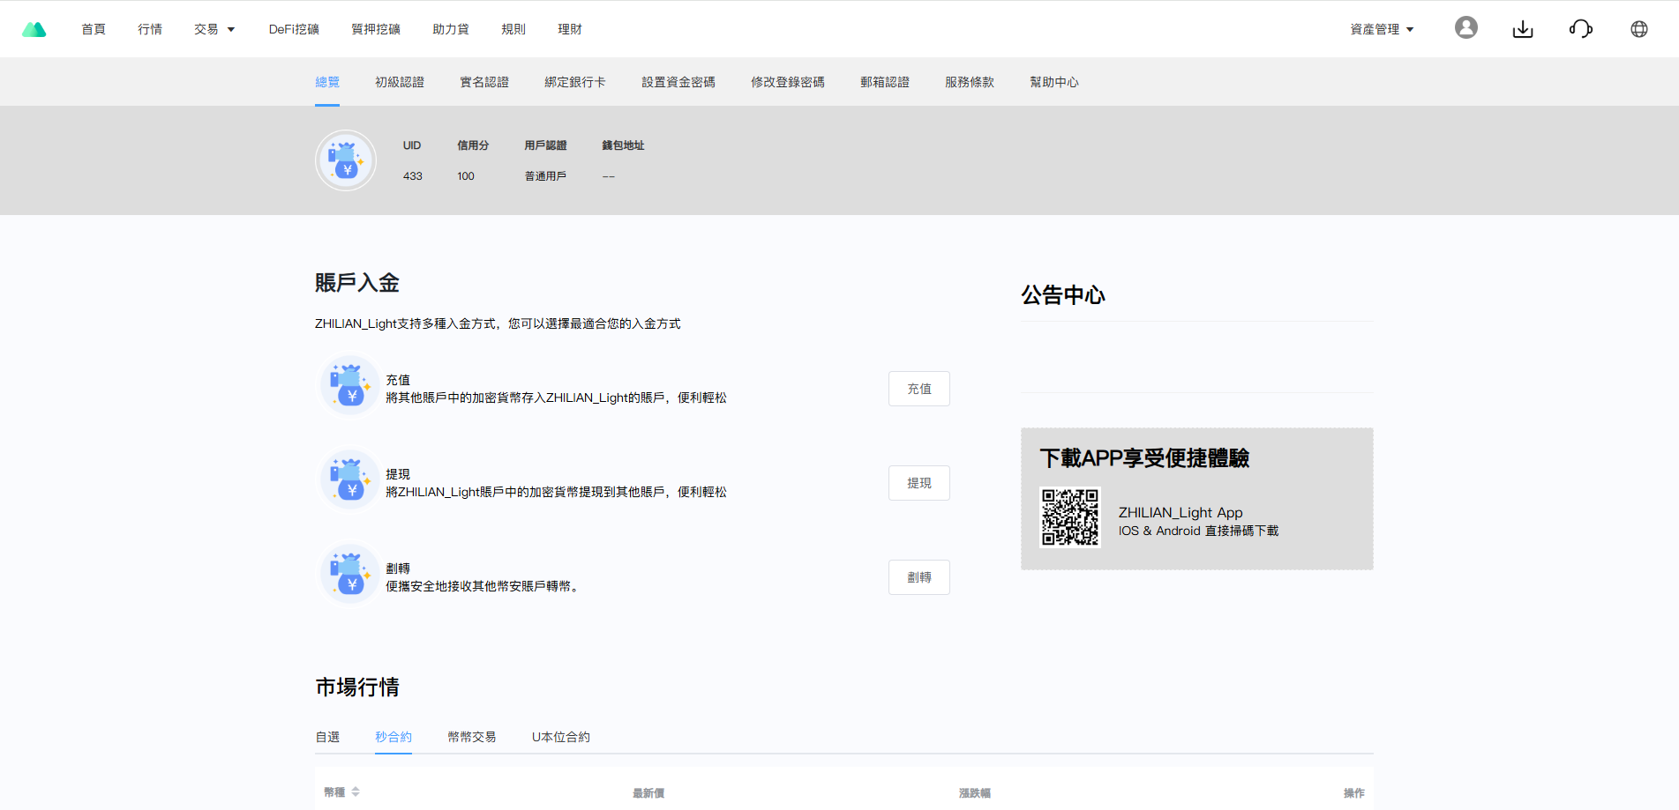Open the 綁定銀行卡 tab
Viewport: 1679px width, 810px height.
[x=574, y=82]
